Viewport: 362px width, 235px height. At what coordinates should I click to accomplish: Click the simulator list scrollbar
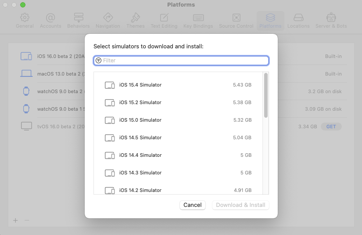(266, 96)
